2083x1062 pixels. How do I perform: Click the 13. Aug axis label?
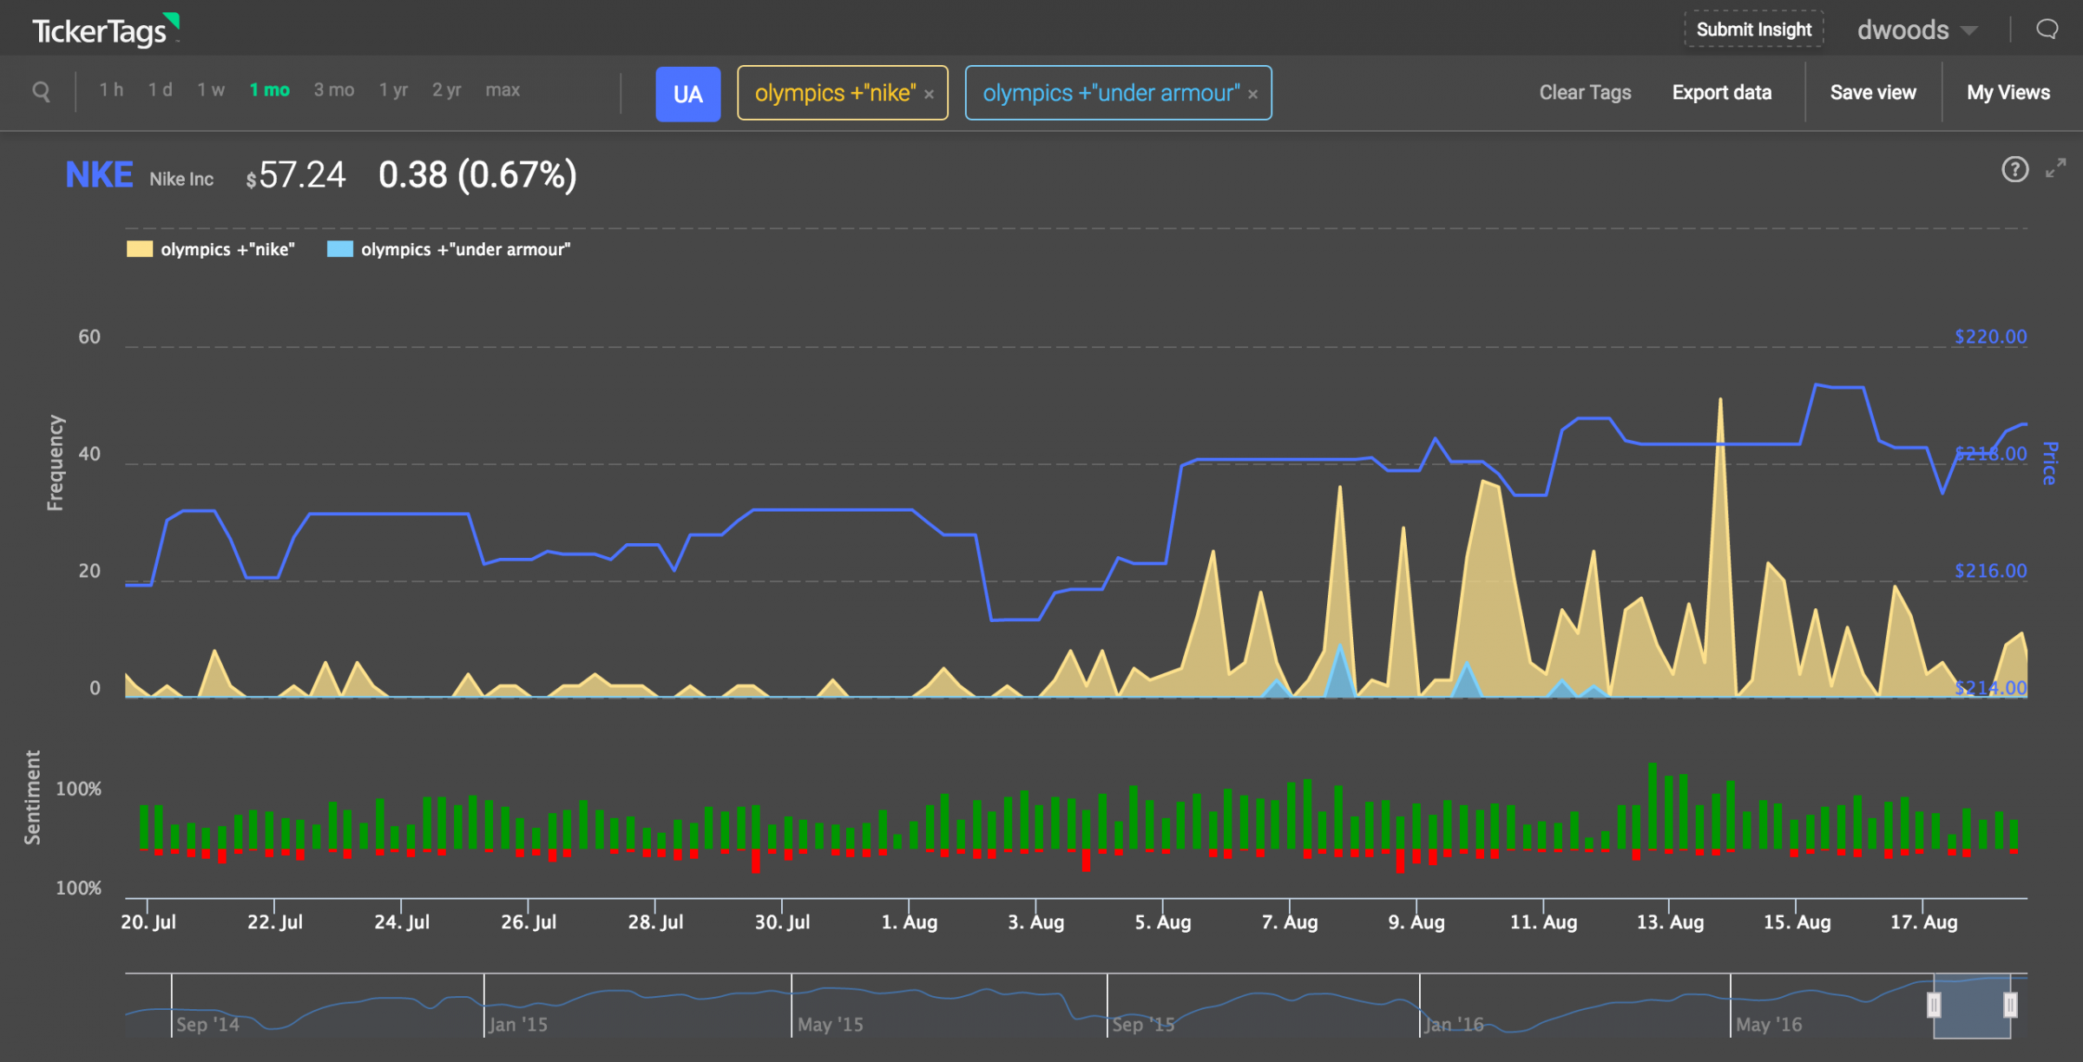pos(1671,922)
